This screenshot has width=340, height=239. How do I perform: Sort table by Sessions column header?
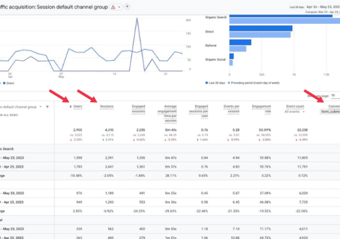coord(107,106)
